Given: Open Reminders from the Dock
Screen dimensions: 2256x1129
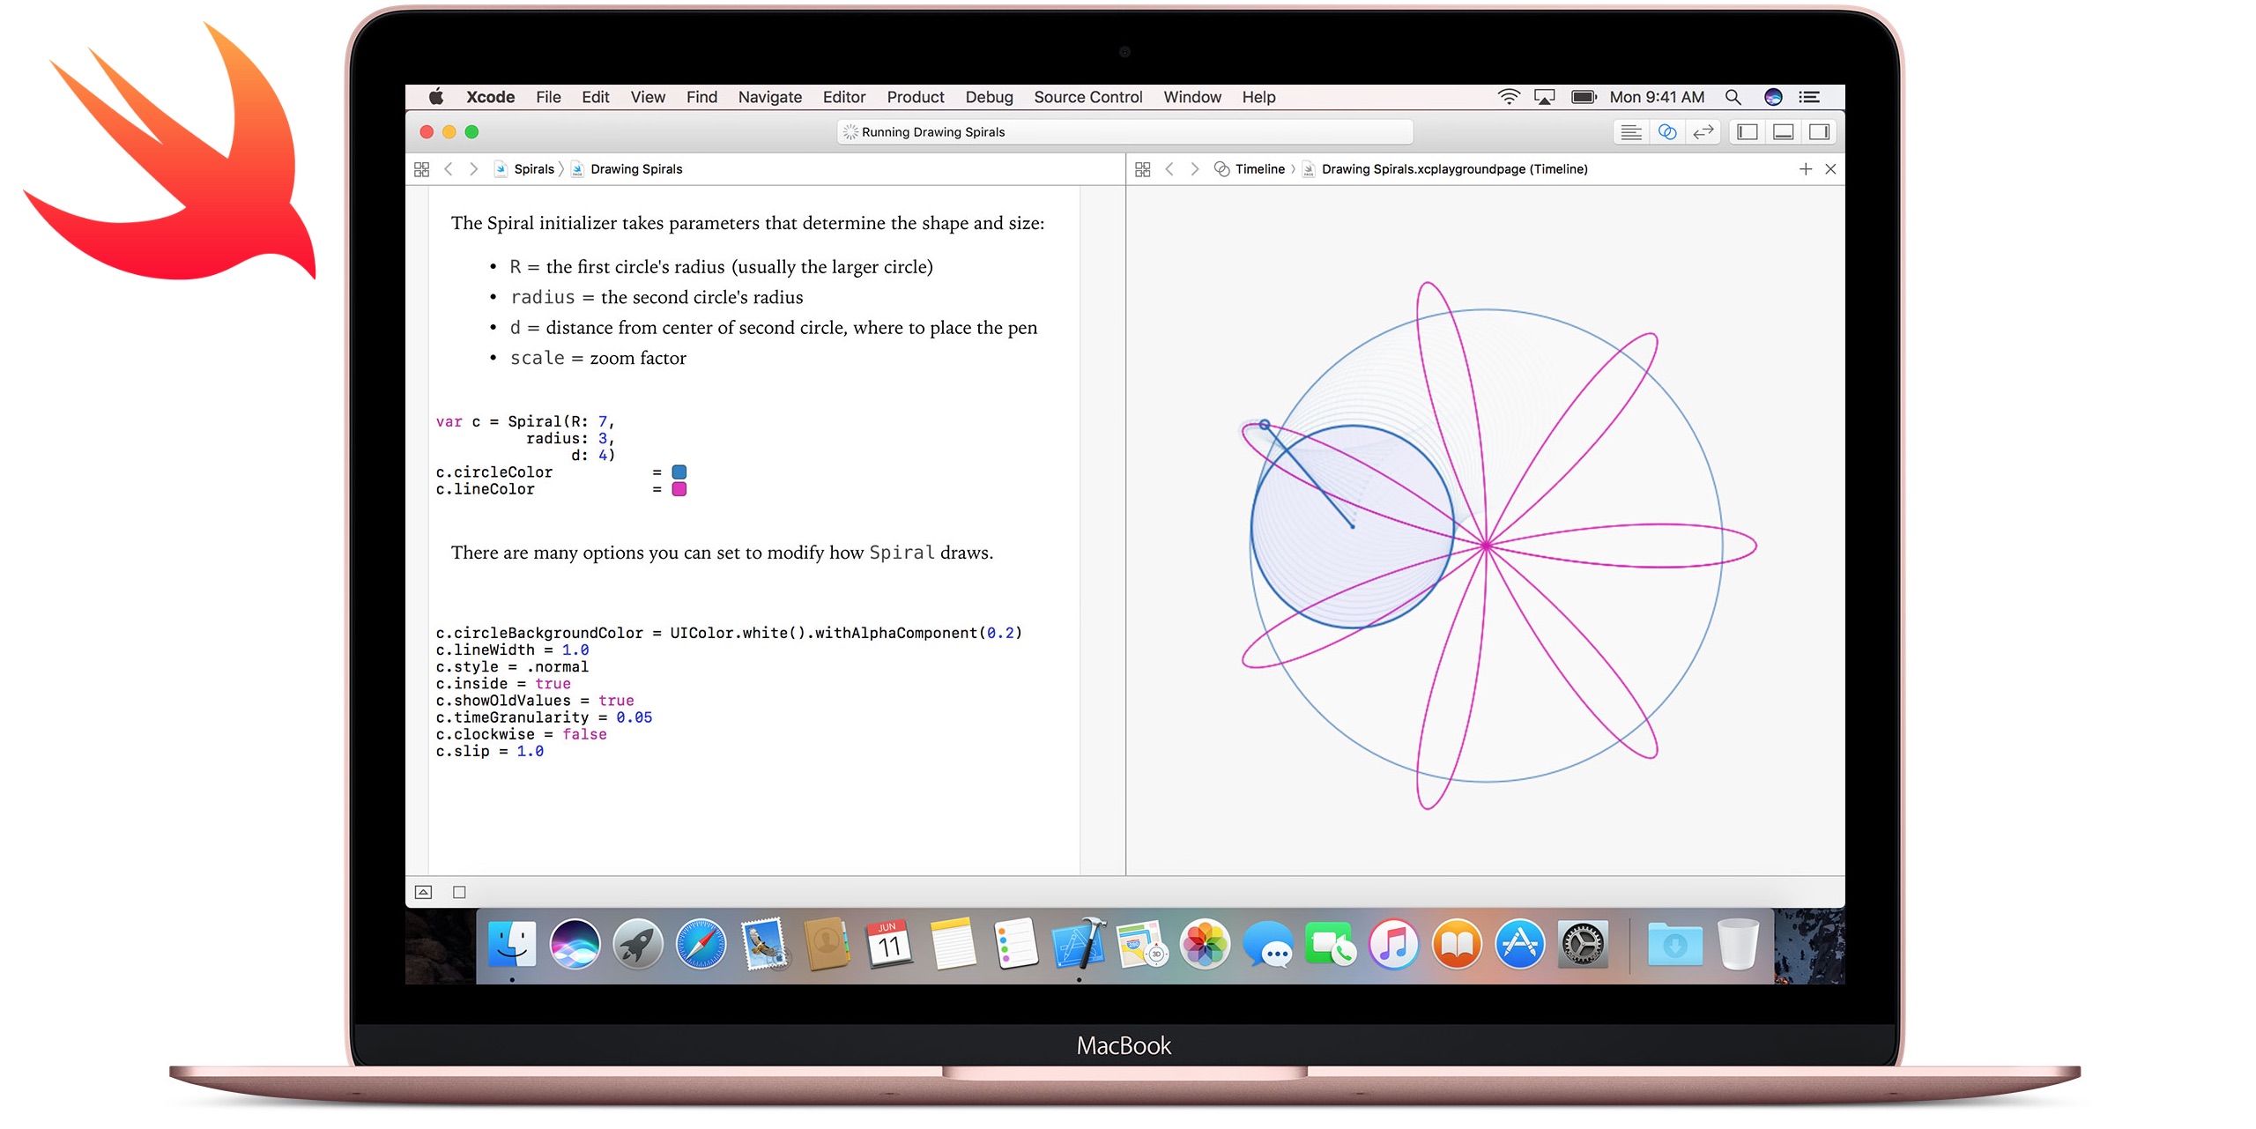Looking at the screenshot, I should click(x=1015, y=945).
